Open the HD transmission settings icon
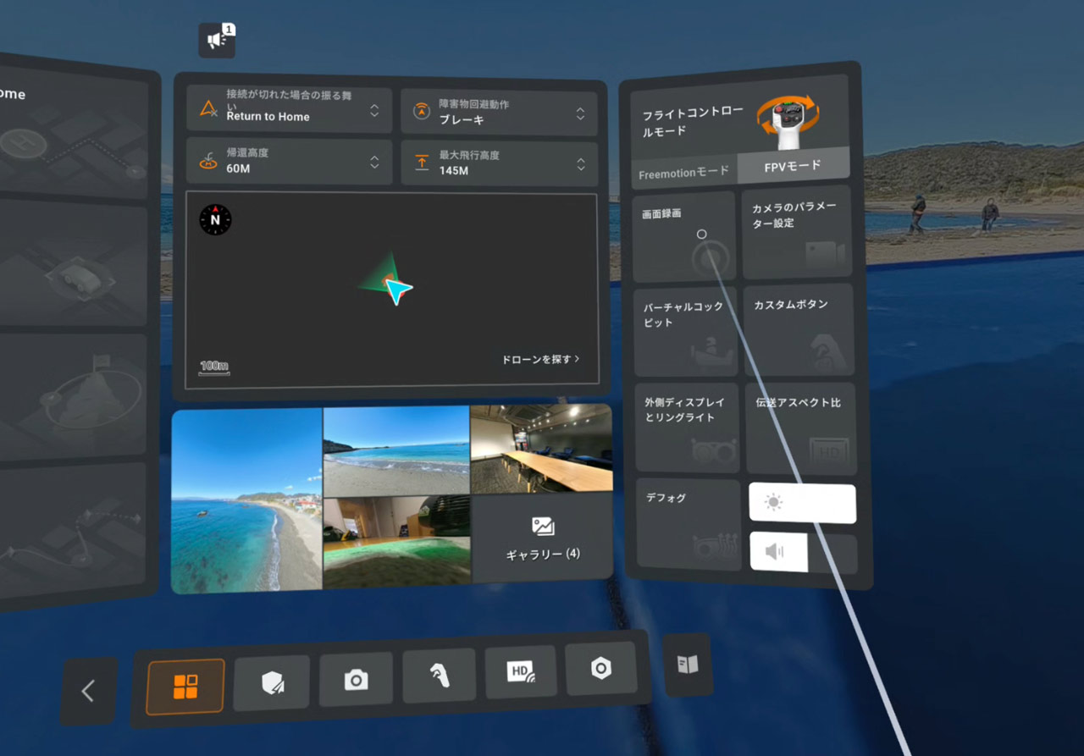This screenshot has width=1084, height=756. coord(520,671)
